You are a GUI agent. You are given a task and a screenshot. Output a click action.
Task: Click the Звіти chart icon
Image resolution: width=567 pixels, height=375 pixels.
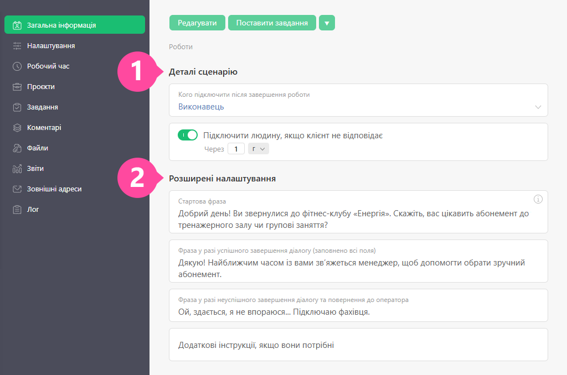(x=17, y=169)
